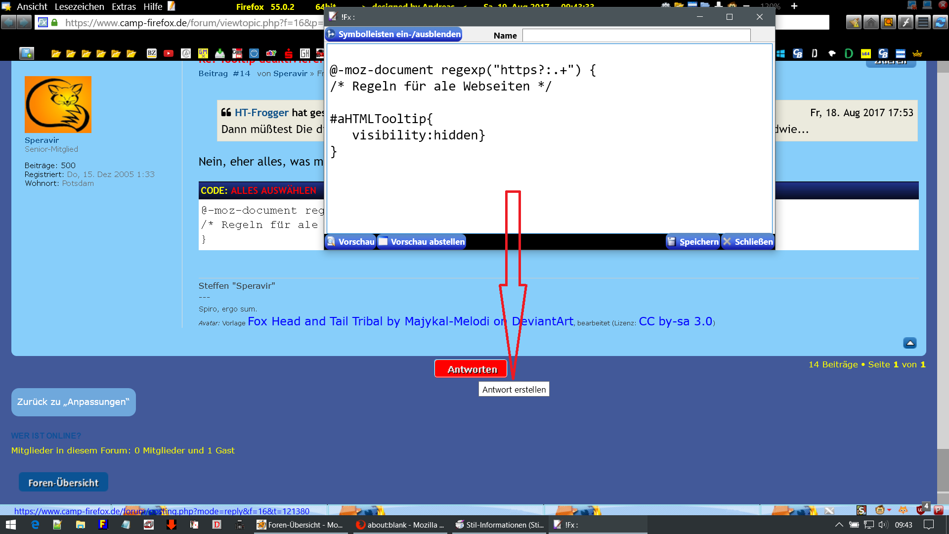This screenshot has height=534, width=949.
Task: Click scroll-to-top arrow in post
Action: (909, 343)
